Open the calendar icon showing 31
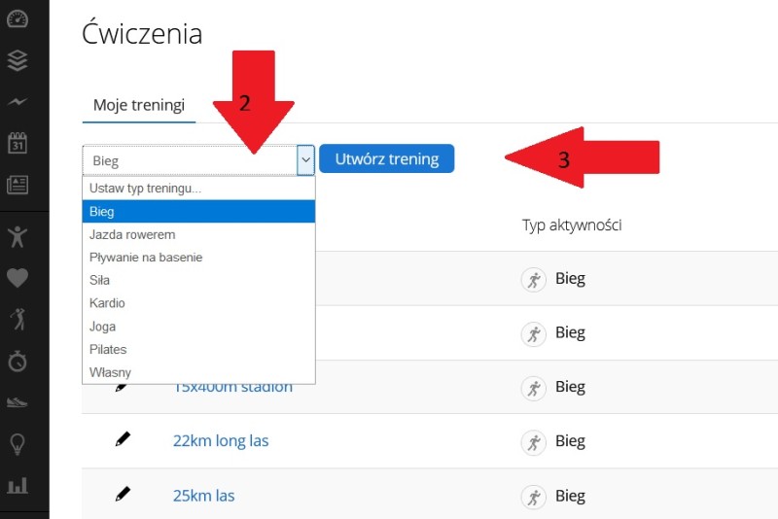This screenshot has height=519, width=778. [18, 143]
